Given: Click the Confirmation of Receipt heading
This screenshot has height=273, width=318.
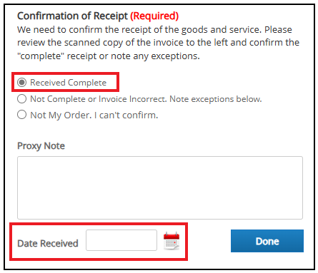Looking at the screenshot, I should point(73,16).
